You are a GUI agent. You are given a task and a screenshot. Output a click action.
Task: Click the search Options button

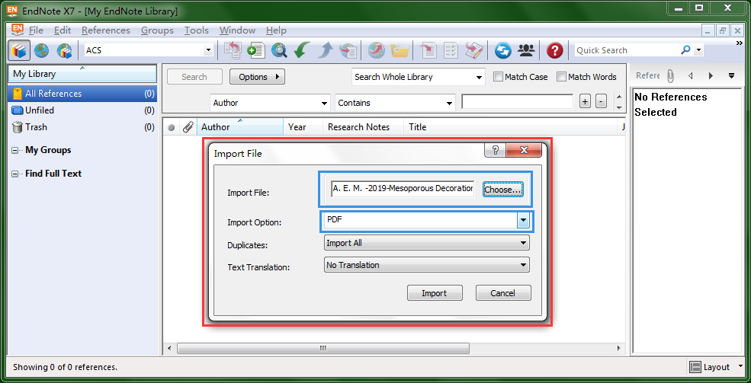(x=257, y=77)
